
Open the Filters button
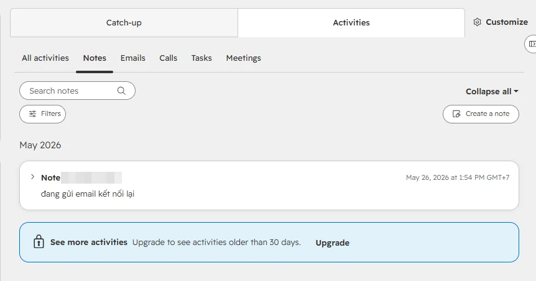(42, 114)
